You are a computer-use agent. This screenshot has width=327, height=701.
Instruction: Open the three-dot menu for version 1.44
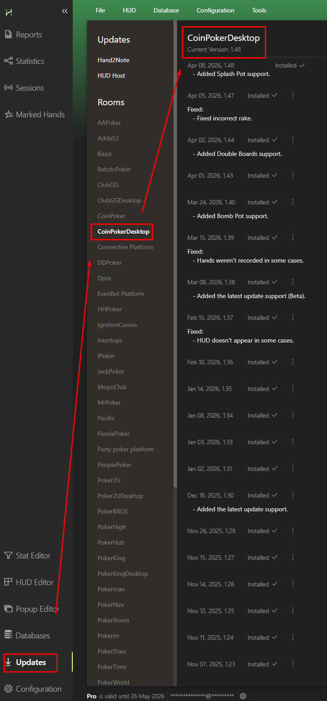[293, 140]
